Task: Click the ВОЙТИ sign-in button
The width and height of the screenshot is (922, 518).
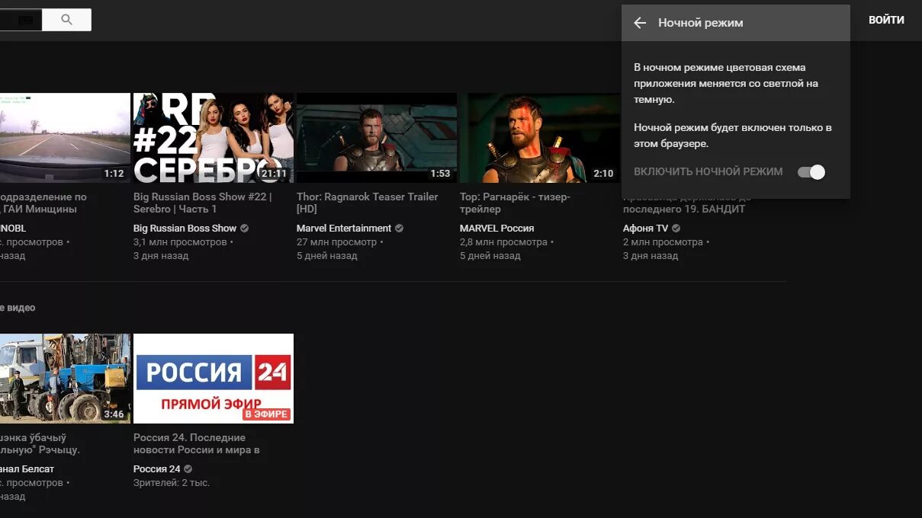Action: pos(886,20)
